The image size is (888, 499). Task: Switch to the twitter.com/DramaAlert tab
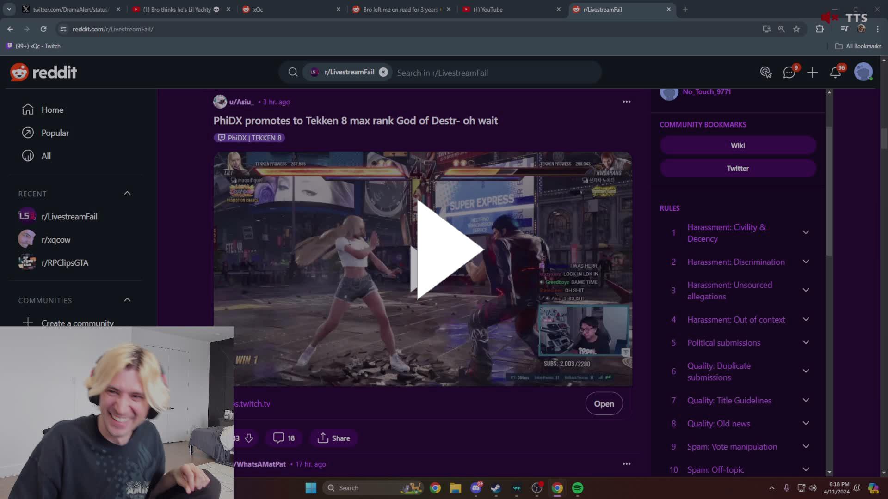(70, 9)
